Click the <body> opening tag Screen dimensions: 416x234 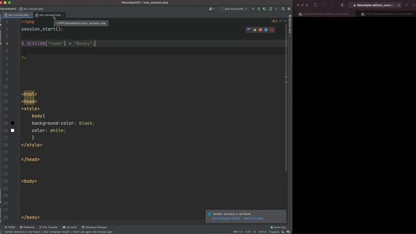click(x=29, y=181)
